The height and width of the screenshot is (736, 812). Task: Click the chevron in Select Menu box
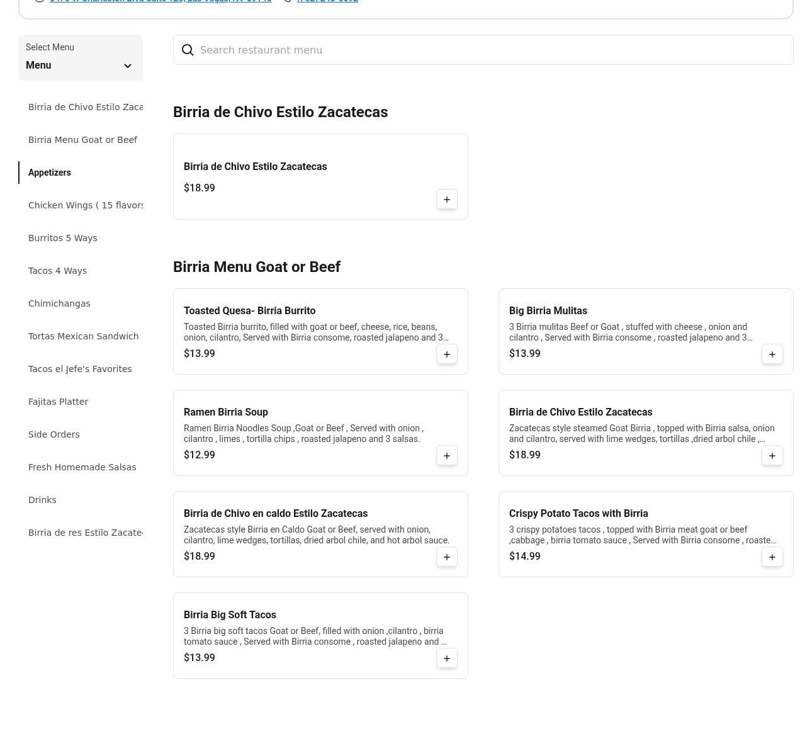click(128, 66)
